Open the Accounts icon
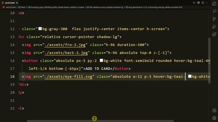Screen dimensions: 218x122 coord(214,110)
